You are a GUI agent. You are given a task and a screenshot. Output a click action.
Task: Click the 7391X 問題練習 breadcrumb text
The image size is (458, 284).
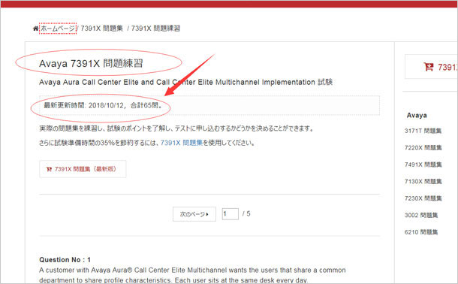[155, 29]
